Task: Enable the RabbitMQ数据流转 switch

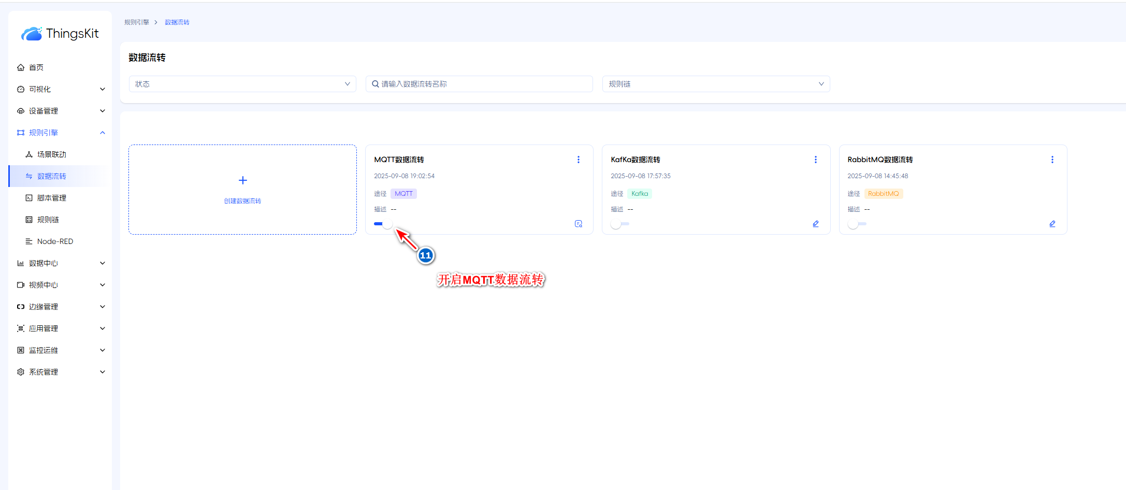Action: (857, 224)
